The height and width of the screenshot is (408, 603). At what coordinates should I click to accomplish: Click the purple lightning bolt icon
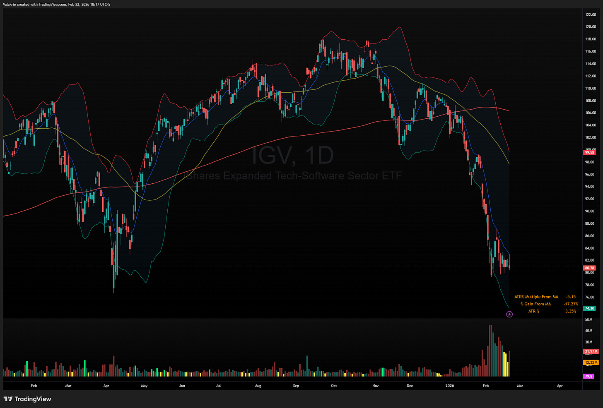click(x=509, y=314)
